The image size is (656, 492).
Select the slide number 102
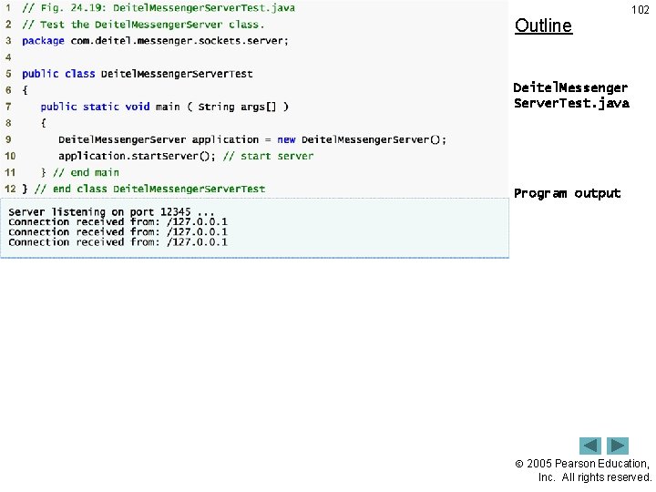click(641, 10)
